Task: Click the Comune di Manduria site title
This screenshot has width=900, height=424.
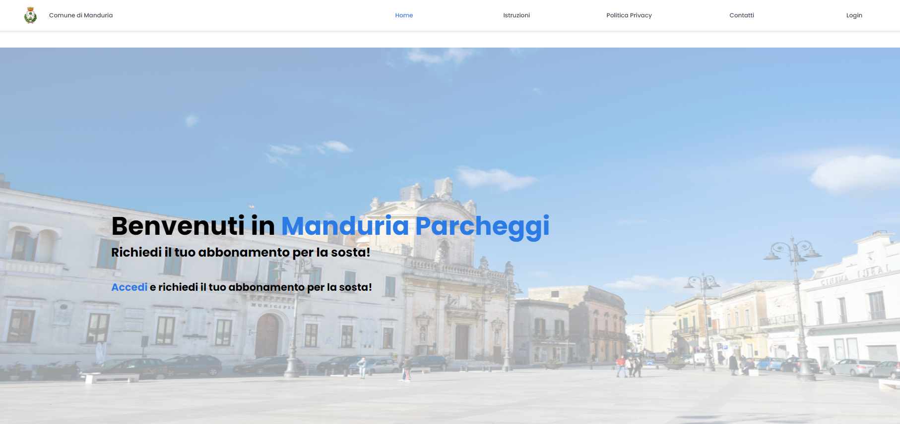Action: click(81, 15)
